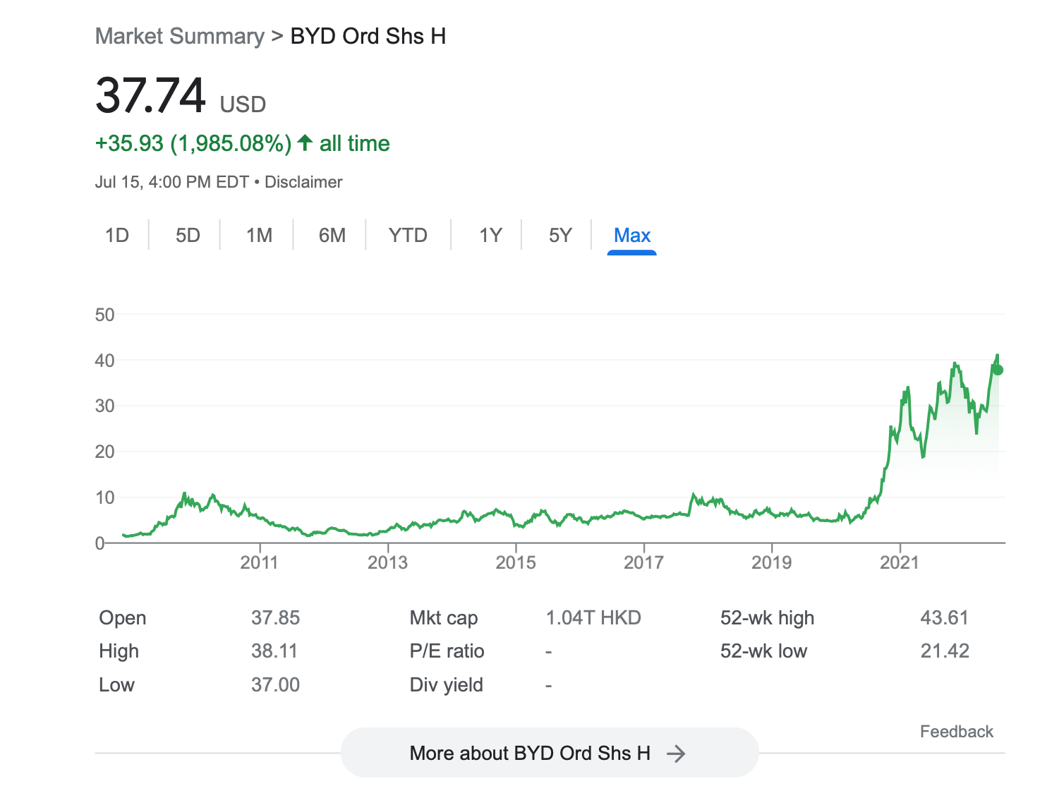Click the Jul 15, 4:00 PM EDT timestamp
This screenshot has height=786, width=1047.
[x=172, y=182]
